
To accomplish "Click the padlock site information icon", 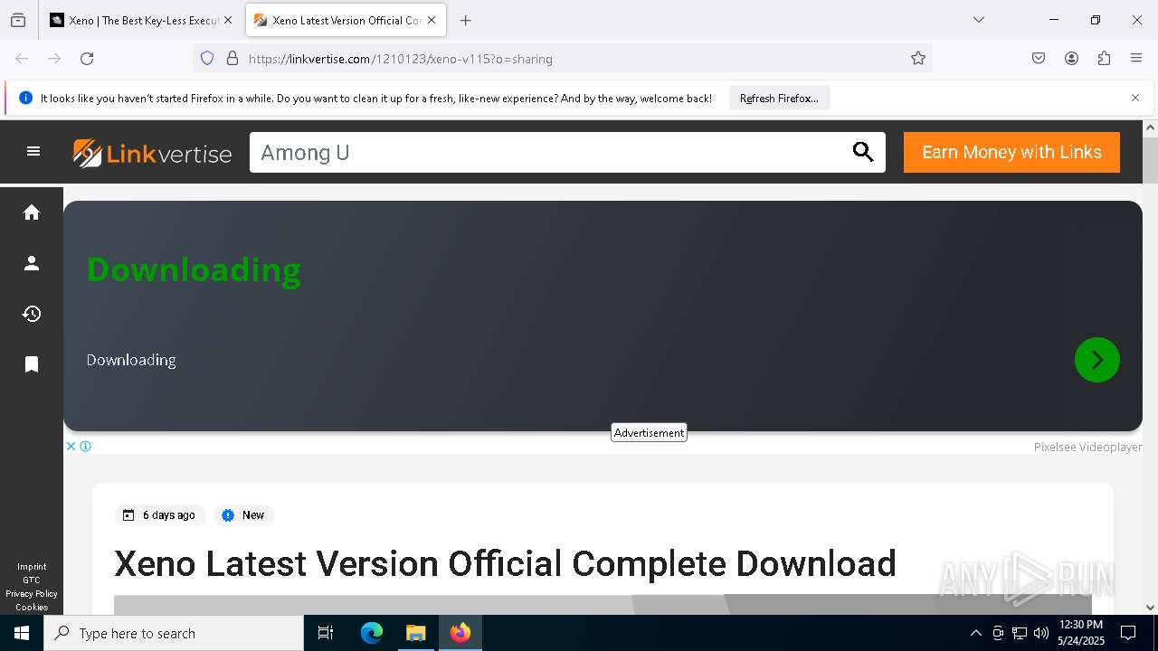I will (233, 59).
